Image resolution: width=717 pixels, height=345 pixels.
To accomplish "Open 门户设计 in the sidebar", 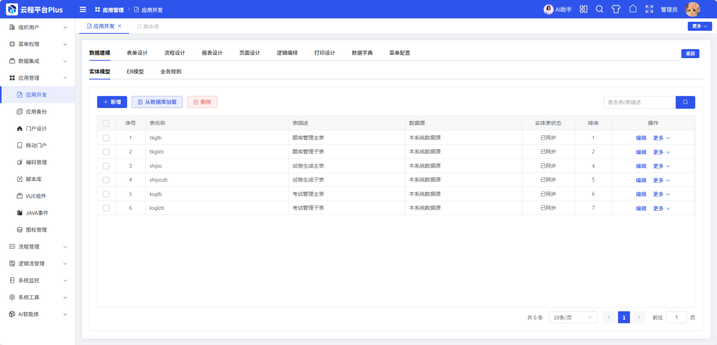I will (37, 129).
